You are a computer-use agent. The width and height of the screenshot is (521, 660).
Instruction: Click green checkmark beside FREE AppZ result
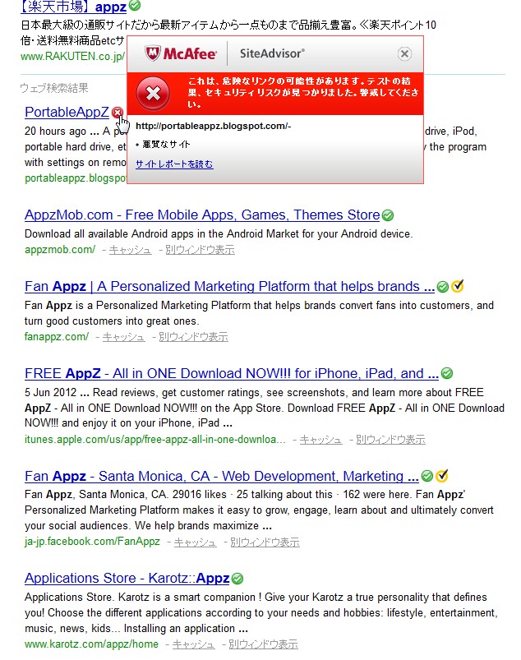coord(447,374)
